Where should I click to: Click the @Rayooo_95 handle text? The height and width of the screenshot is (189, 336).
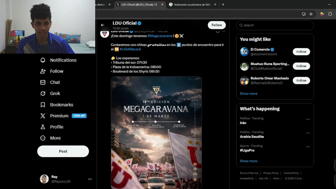[x=61, y=181]
